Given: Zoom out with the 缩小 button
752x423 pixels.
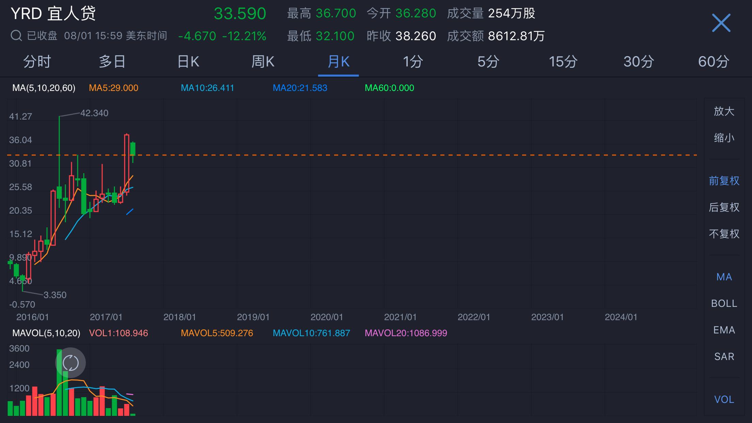Looking at the screenshot, I should 724,138.
